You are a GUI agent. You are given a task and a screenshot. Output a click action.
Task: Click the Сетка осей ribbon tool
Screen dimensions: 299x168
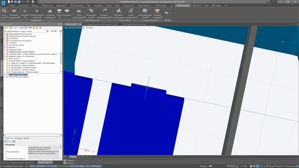click(x=4, y=14)
